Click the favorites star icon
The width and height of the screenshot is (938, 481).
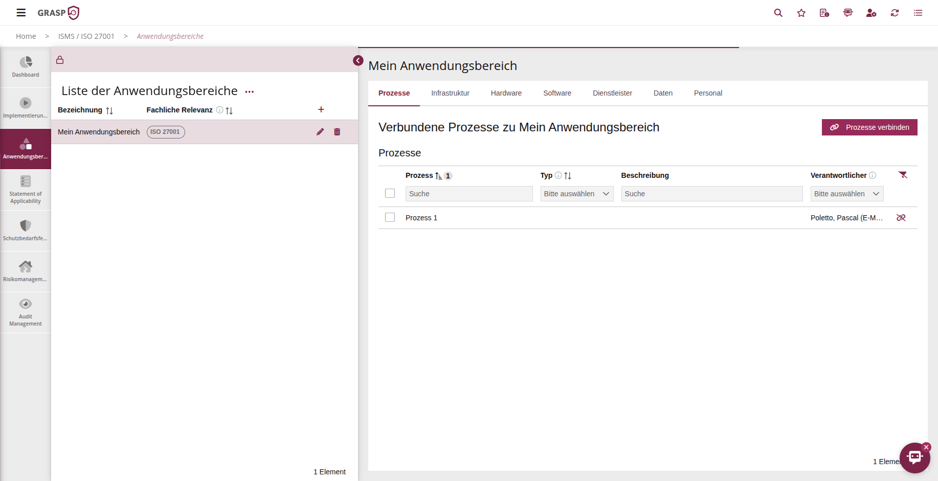coord(801,13)
